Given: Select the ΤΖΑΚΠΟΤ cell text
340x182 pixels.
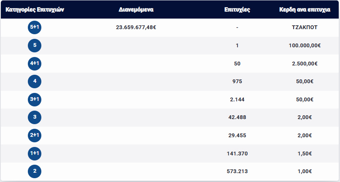Looking at the screenshot, I should [x=305, y=27].
